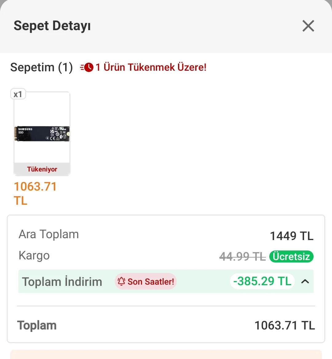The width and height of the screenshot is (332, 359).
Task: Select the Sepetim (1) heading
Action: tap(41, 67)
